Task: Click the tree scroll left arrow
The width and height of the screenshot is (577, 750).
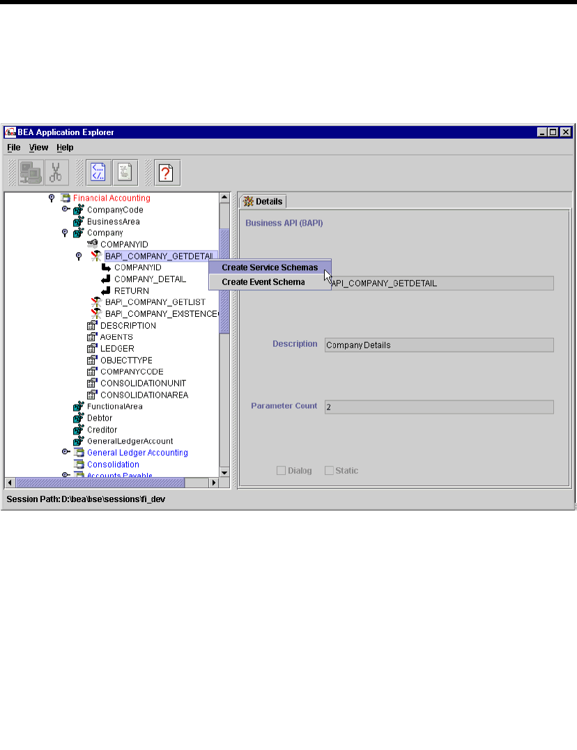Action: coord(10,483)
